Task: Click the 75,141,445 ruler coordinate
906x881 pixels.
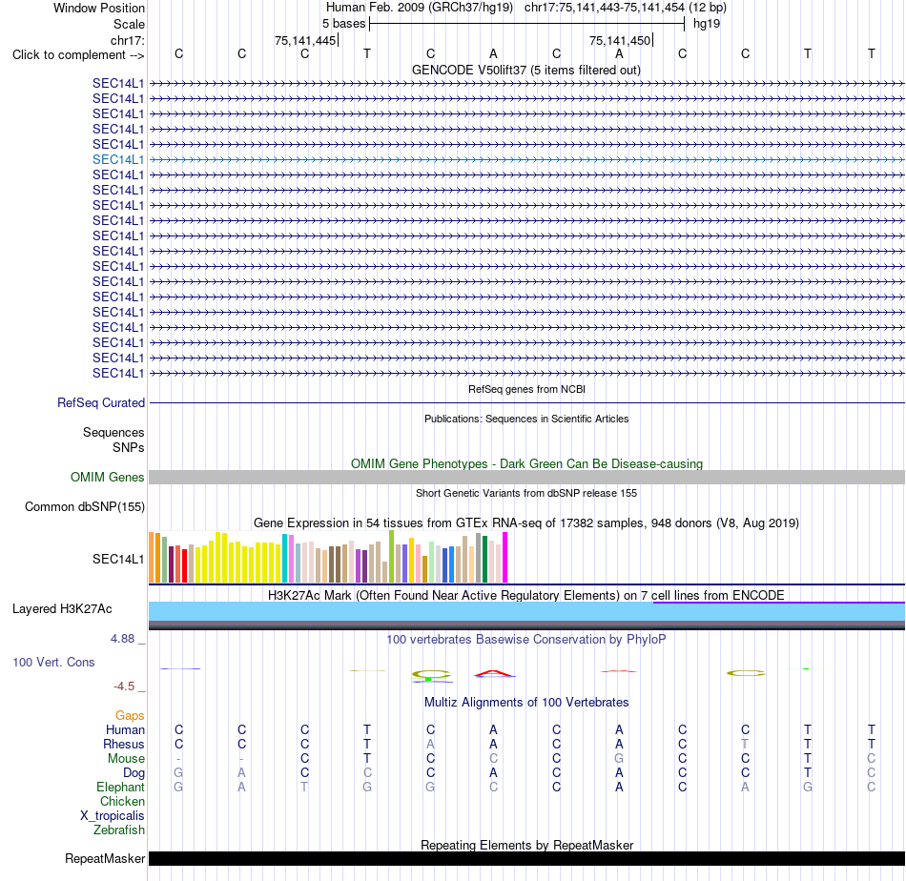Action: point(305,40)
